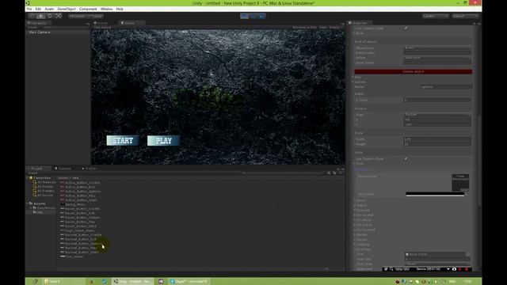Select the Logo_Game_menu texture asset
507x285 pixels.
[78, 230]
